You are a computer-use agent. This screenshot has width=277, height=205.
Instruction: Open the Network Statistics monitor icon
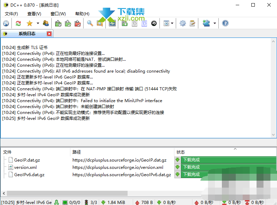(112, 23)
